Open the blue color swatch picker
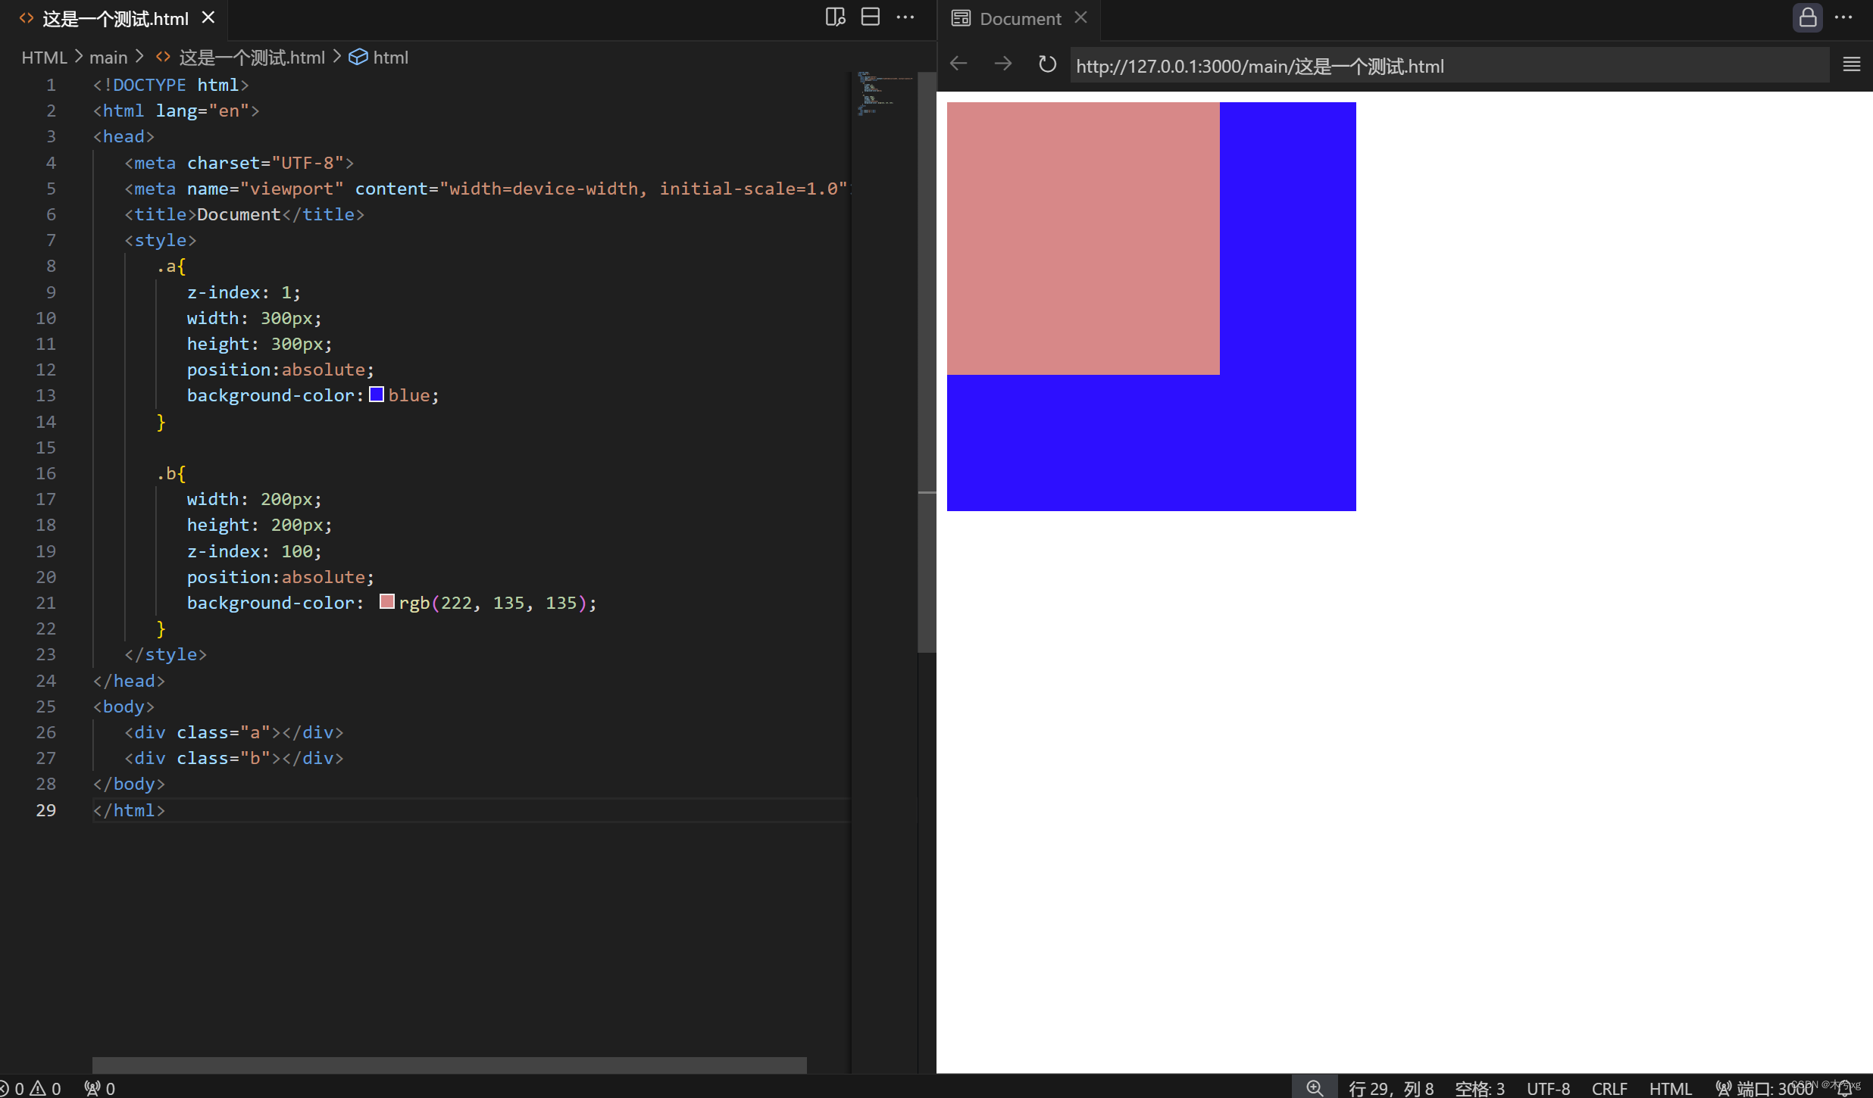The height and width of the screenshot is (1098, 1873). point(377,395)
